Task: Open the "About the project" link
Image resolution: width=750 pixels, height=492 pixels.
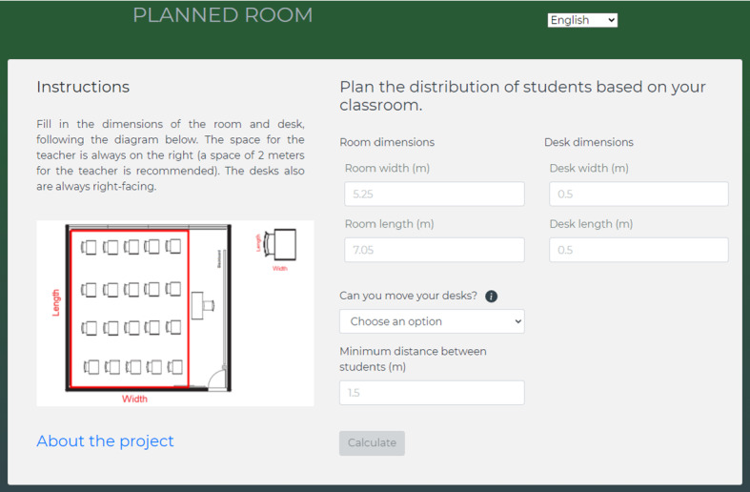Action: point(105,441)
